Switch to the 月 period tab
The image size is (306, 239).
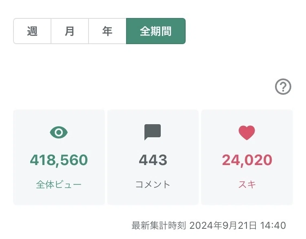70,31
